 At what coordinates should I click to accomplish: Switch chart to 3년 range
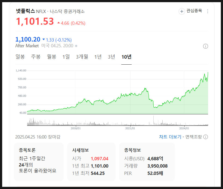pyautogui.click(x=112, y=57)
